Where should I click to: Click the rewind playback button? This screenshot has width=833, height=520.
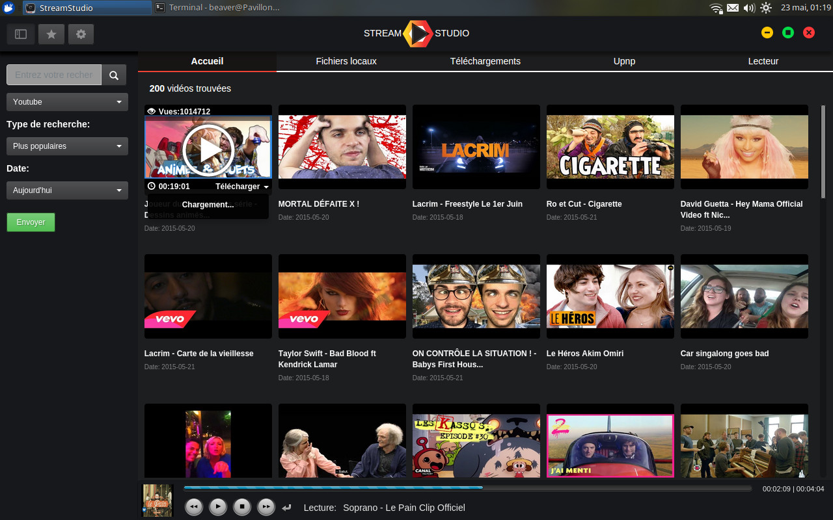[194, 506]
